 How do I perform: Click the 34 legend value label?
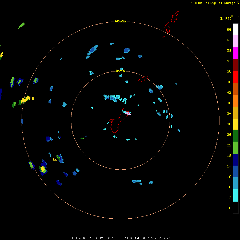tap(229, 113)
